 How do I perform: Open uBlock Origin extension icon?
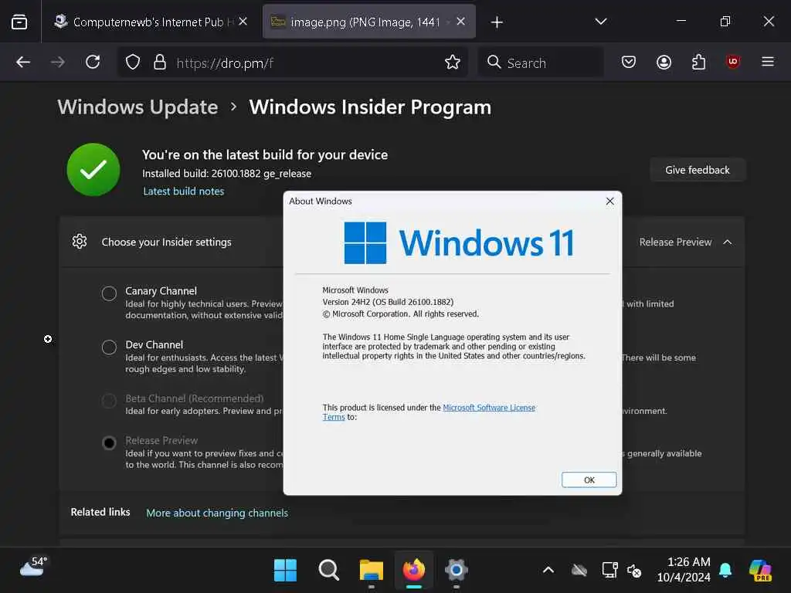click(733, 62)
